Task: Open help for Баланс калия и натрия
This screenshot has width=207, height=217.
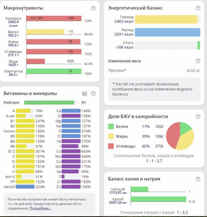Action: [x=198, y=179]
